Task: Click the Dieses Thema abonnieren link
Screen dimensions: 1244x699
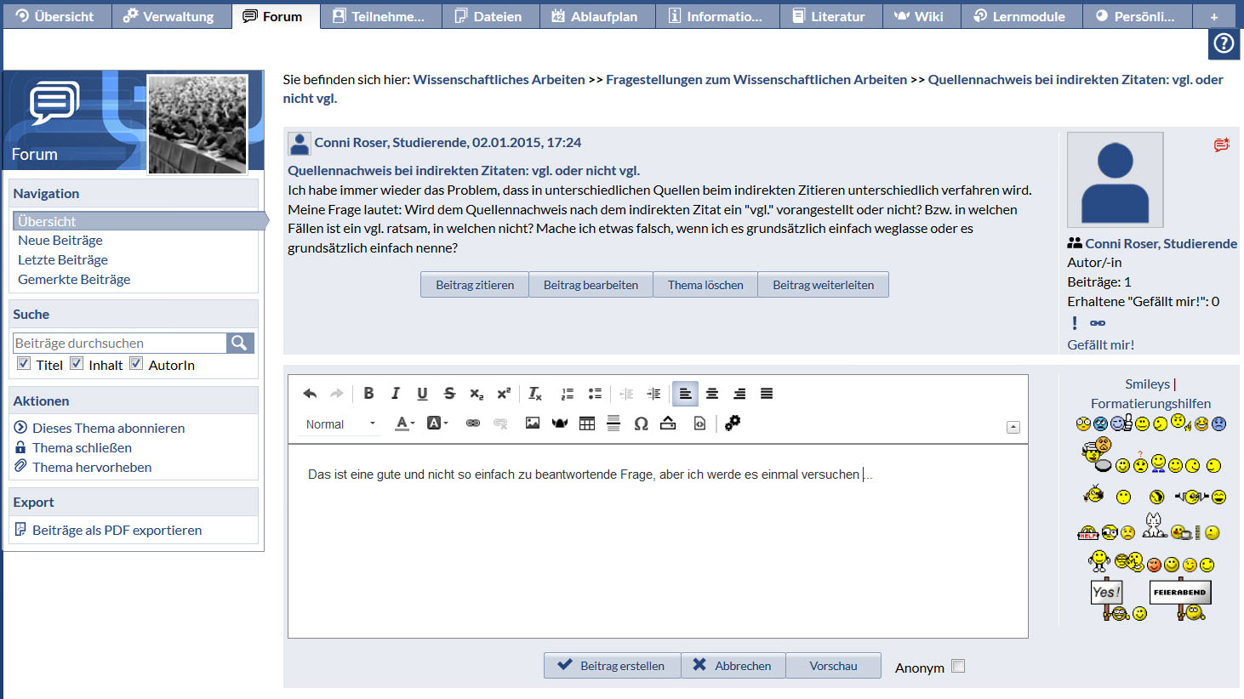Action: (x=108, y=428)
